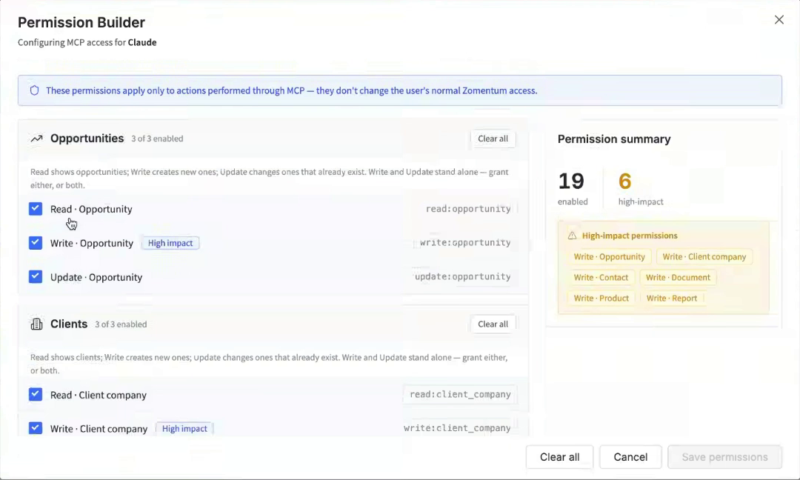
Task: Click the High impact badge beside Write · Opportunity
Action: click(170, 243)
